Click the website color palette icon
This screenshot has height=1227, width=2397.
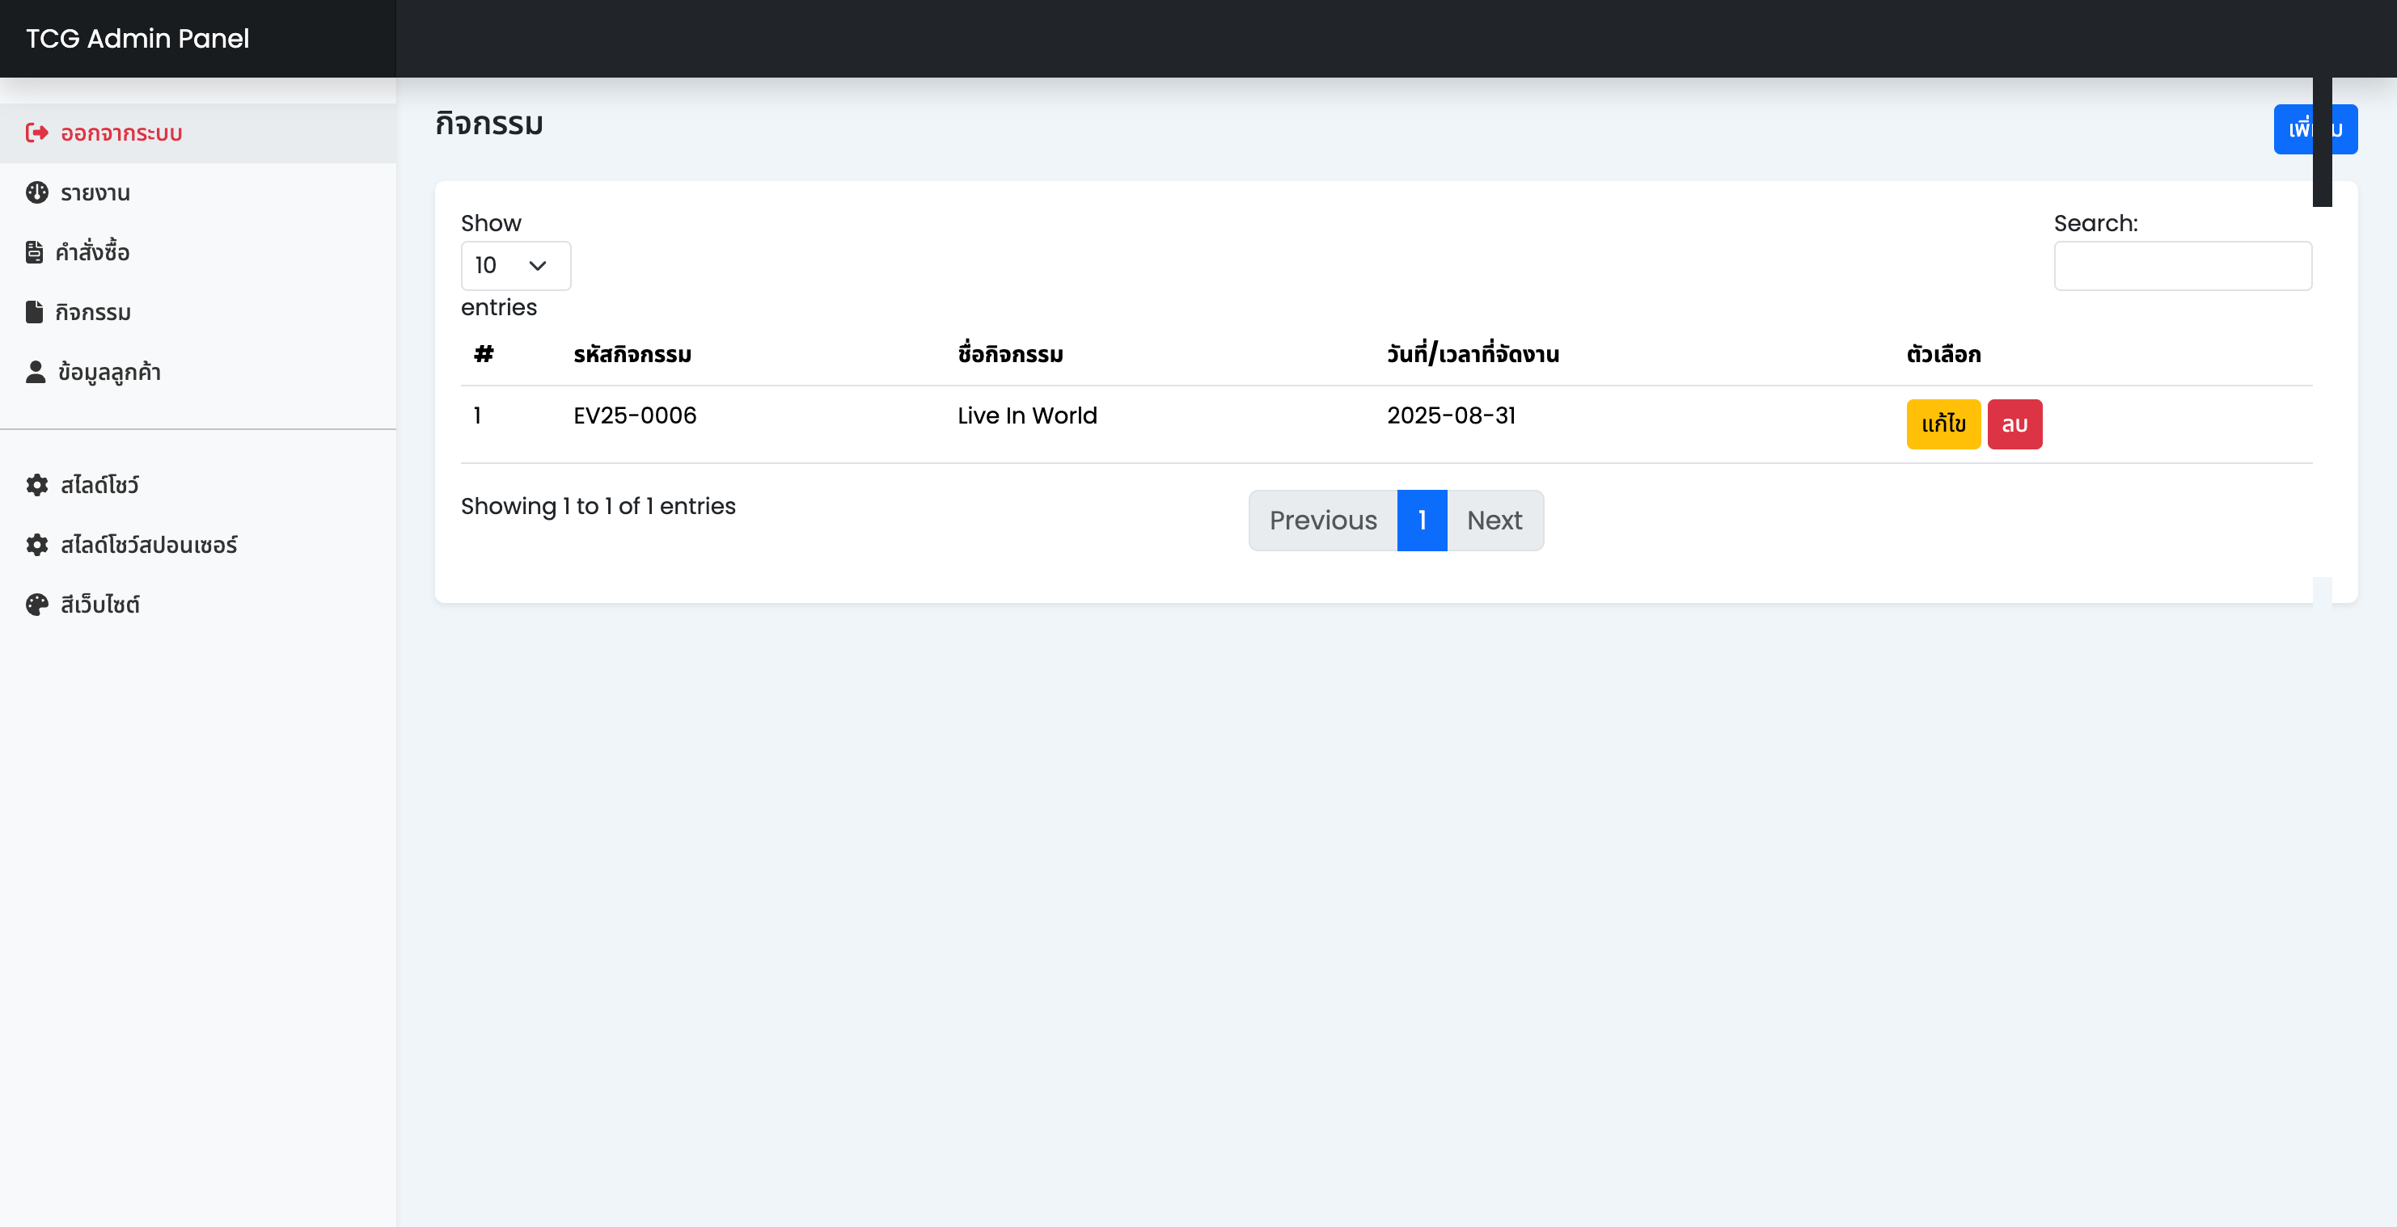click(x=36, y=605)
